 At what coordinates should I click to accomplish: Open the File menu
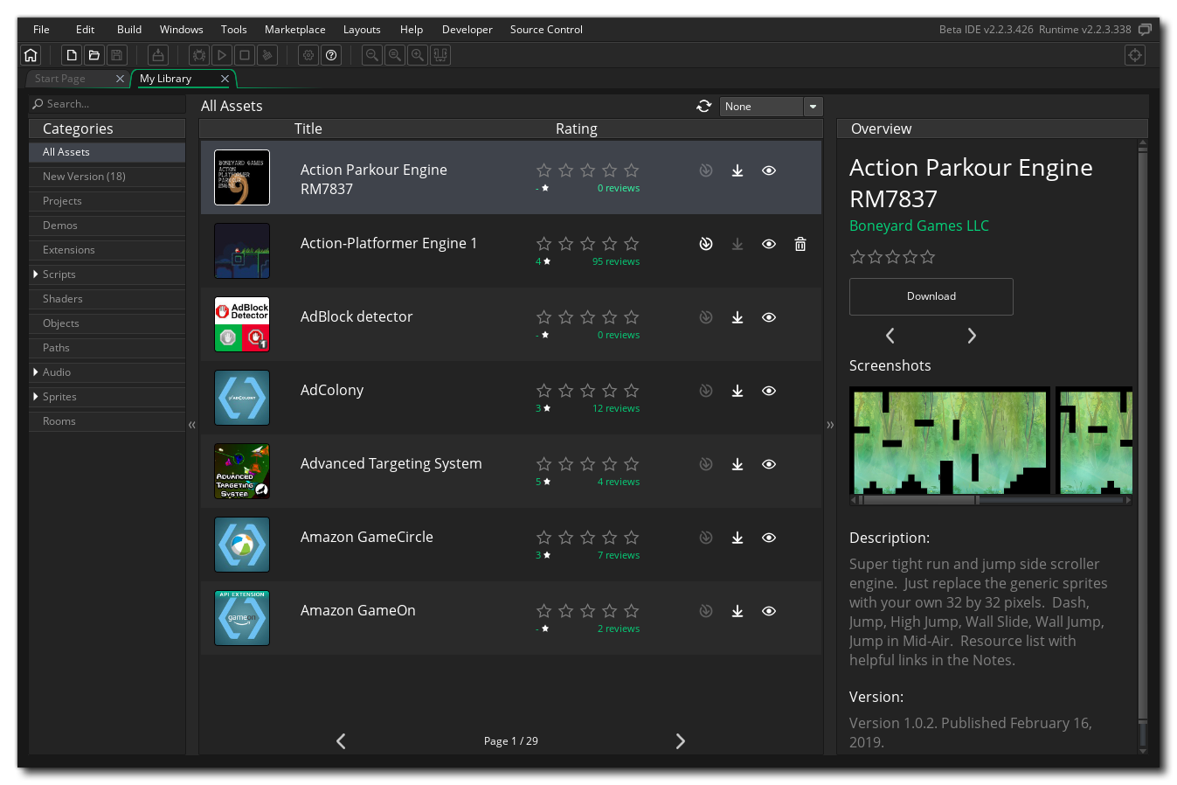41,30
